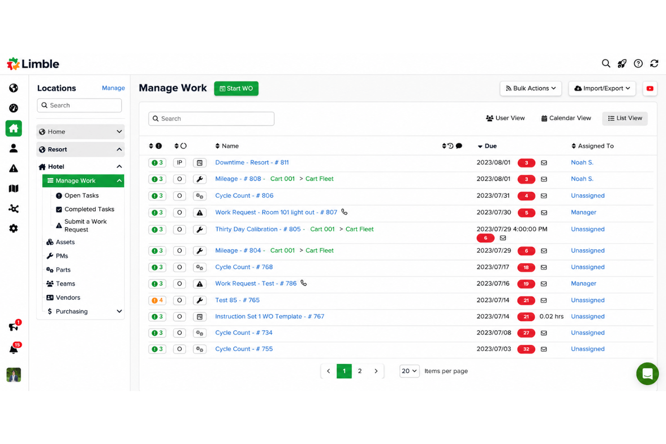Image resolution: width=666 pixels, height=444 pixels.
Task: Open the network nodes icon in left rail
Action: (x=13, y=208)
